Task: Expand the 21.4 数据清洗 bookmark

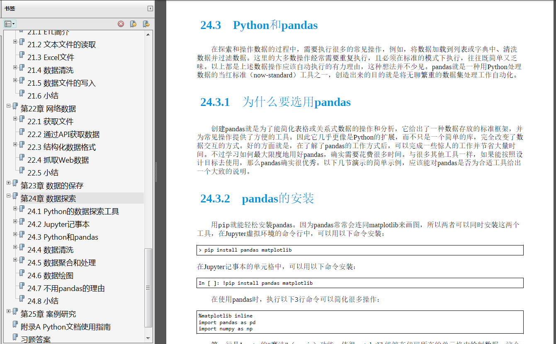Action: coord(15,67)
